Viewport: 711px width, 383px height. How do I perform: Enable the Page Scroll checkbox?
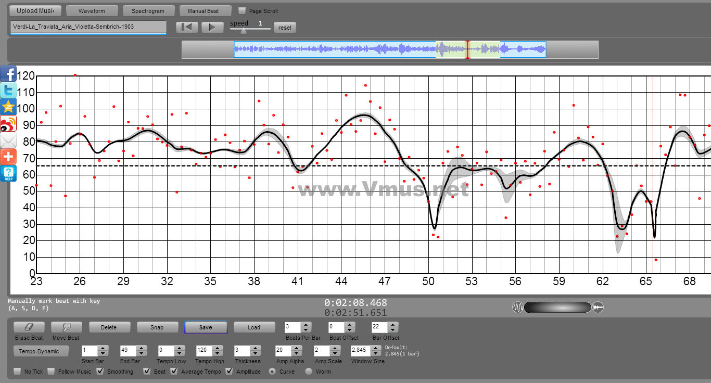[242, 11]
